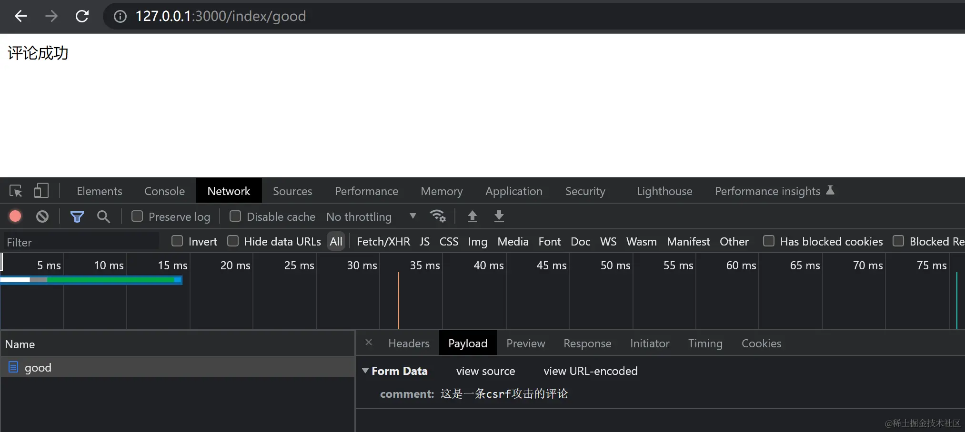Open the Performance tab
Image resolution: width=965 pixels, height=432 pixels.
point(366,191)
